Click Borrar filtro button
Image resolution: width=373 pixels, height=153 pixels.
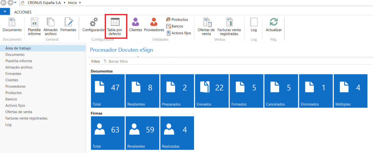click(116, 62)
